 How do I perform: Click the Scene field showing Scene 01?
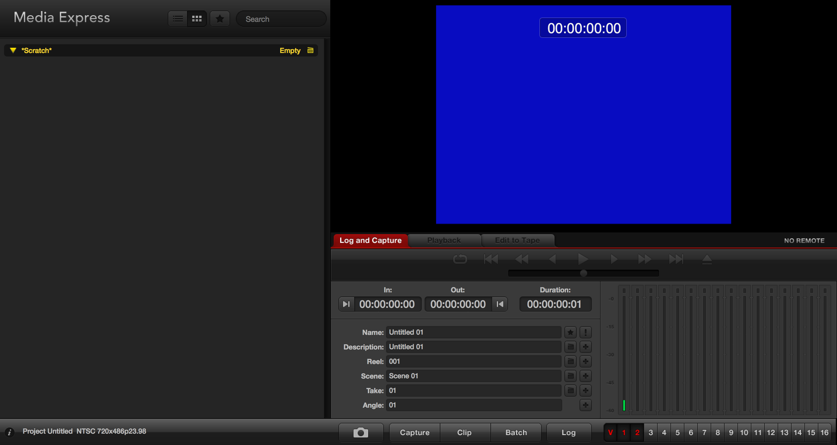pyautogui.click(x=474, y=376)
